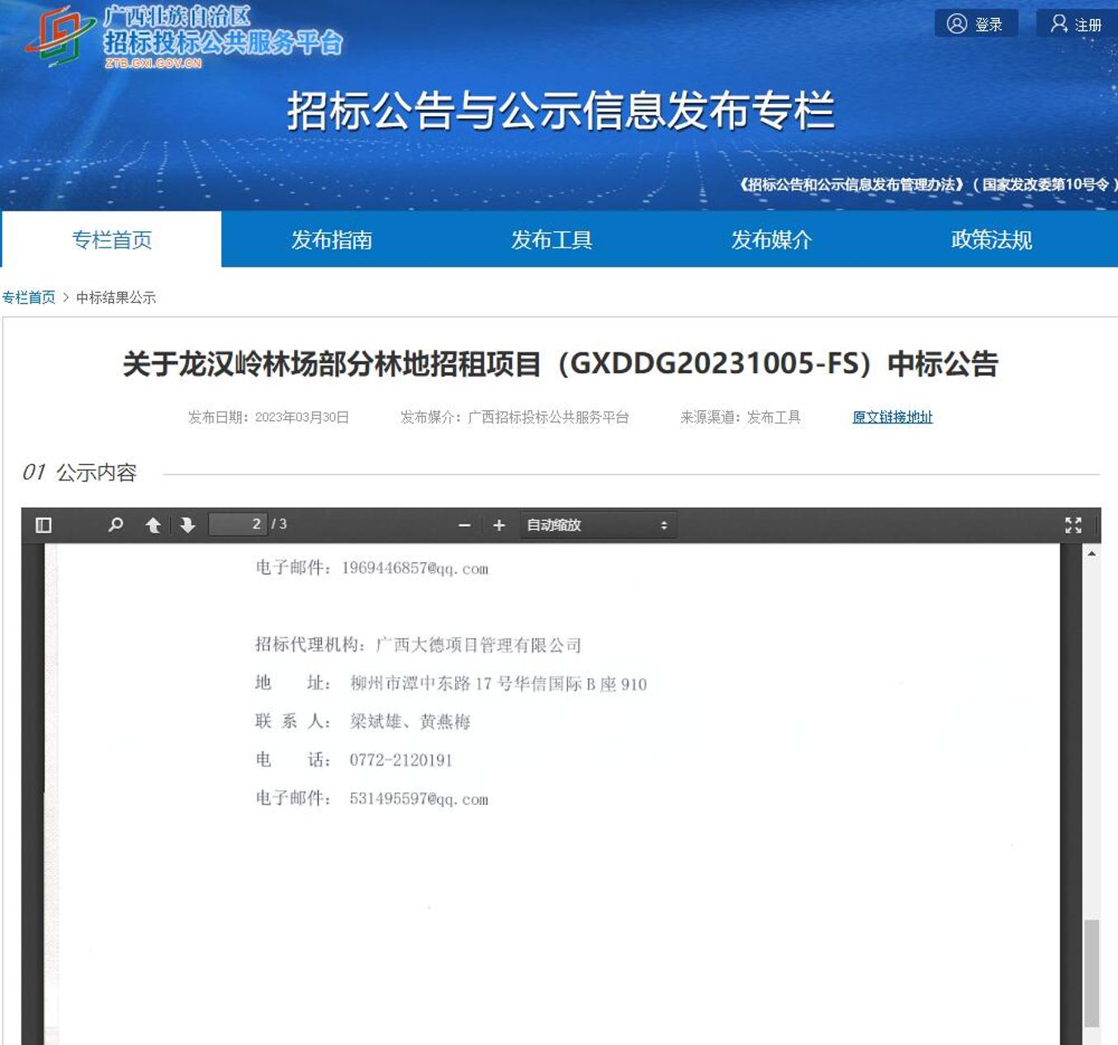Click the 专栏首页 breadcrumb link
Viewport: 1118px width, 1045px height.
[x=29, y=297]
